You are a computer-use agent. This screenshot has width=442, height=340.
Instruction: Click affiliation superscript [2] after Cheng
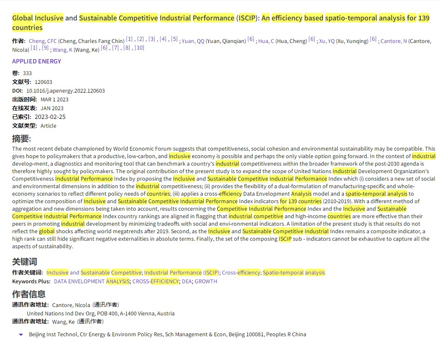pos(140,39)
